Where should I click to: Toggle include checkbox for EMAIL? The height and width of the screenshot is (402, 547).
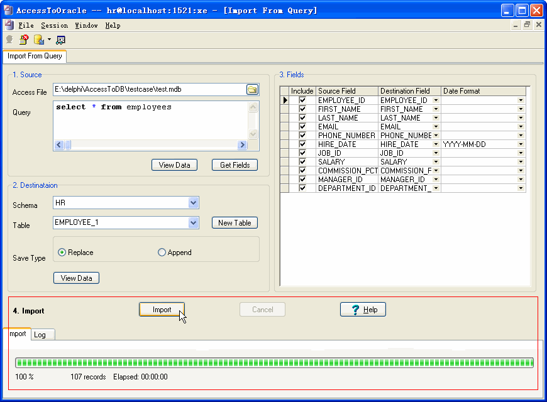pyautogui.click(x=302, y=126)
